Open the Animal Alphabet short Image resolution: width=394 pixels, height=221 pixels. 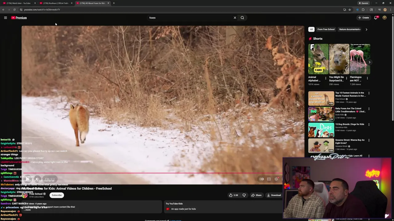(318, 59)
